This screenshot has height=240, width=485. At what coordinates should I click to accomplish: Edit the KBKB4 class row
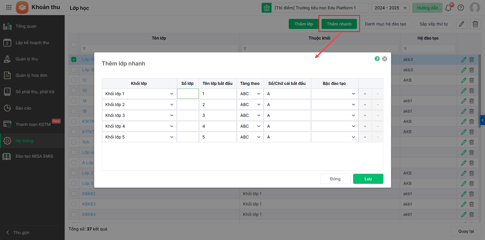[x=464, y=215]
